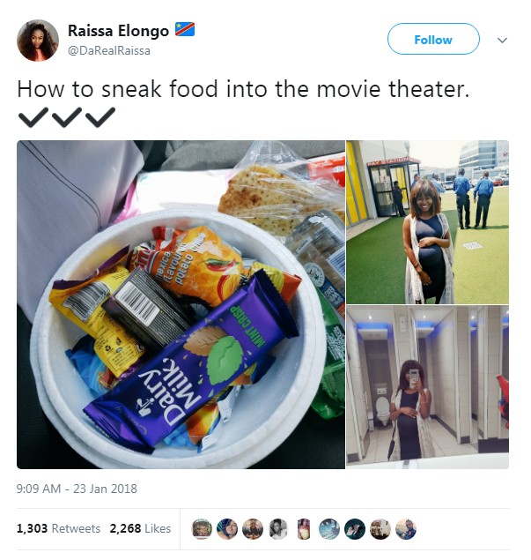Open the last liker avatar in row
This screenshot has height=560, width=531.
click(x=406, y=529)
